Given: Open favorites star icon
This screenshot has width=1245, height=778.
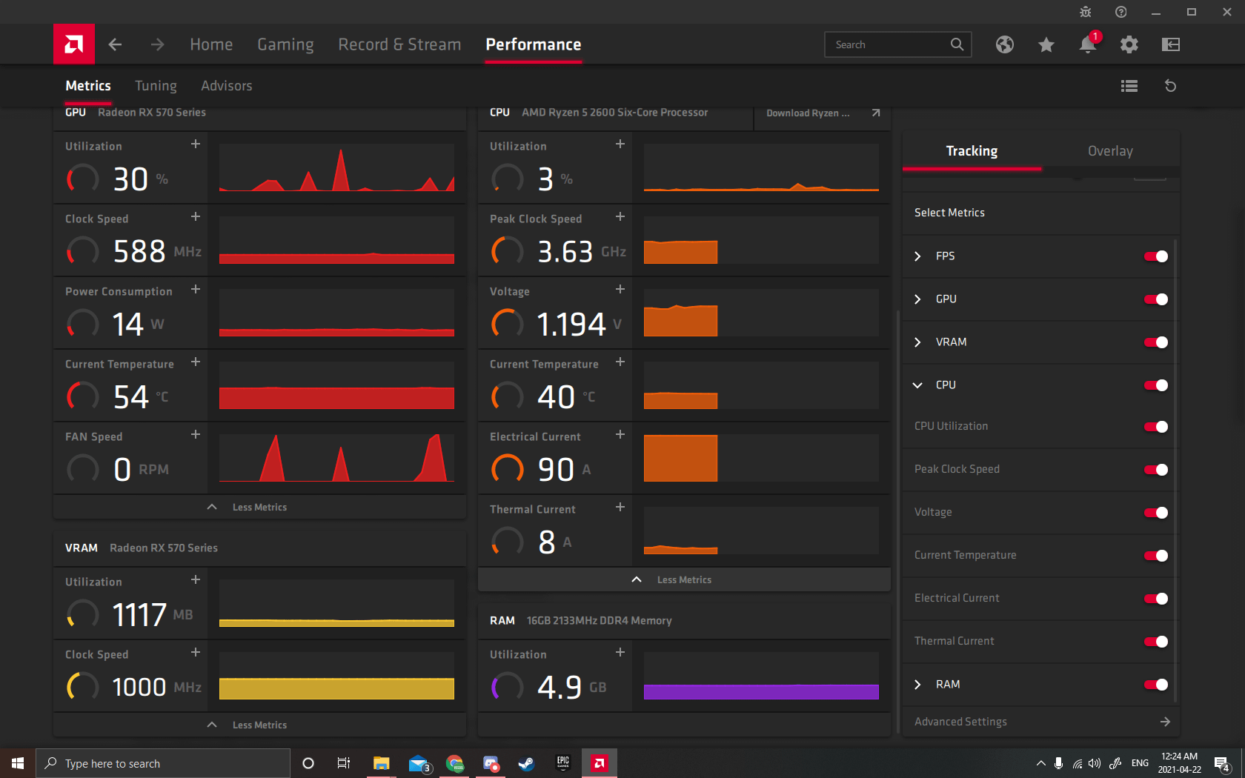Looking at the screenshot, I should pyautogui.click(x=1046, y=44).
